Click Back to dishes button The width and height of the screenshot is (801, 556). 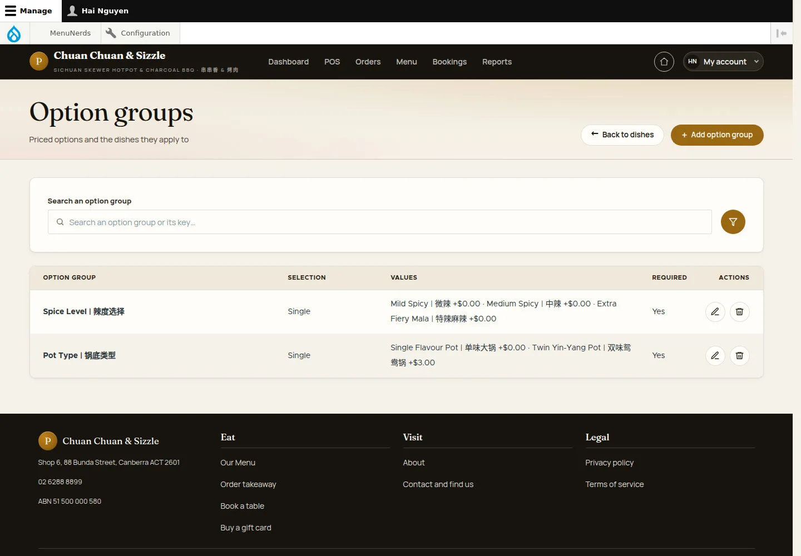(622, 135)
